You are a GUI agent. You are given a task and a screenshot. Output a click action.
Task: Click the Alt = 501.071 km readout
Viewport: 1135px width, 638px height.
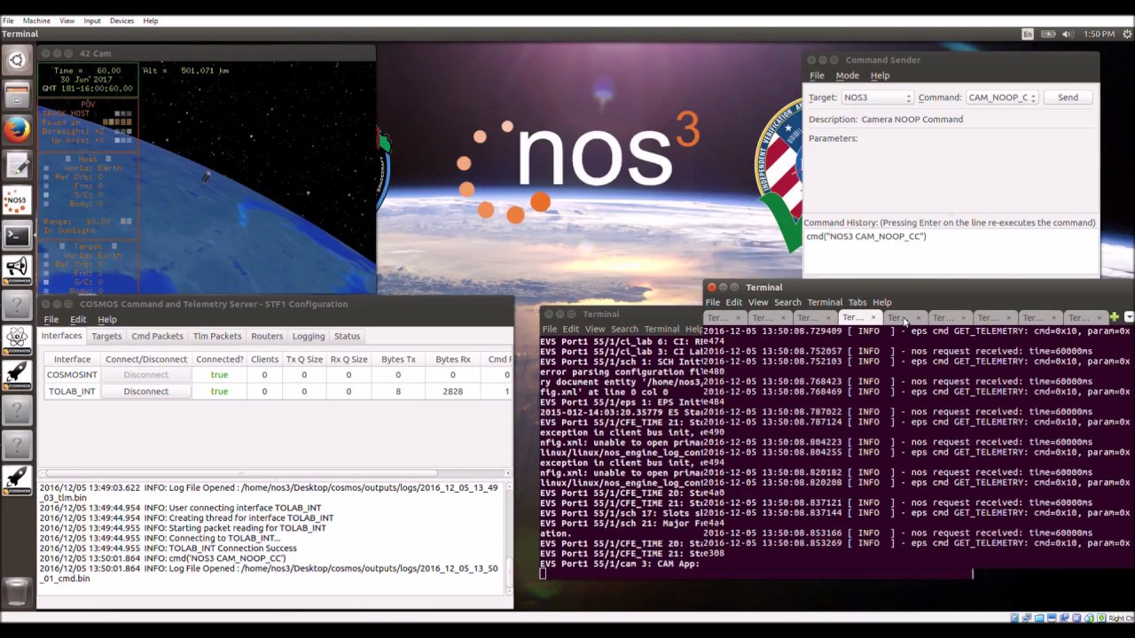[185, 71]
